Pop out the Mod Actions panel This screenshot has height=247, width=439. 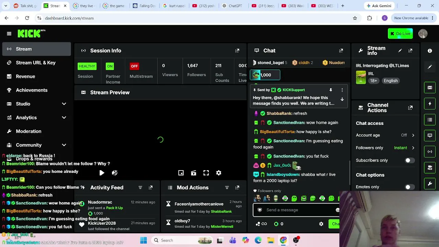click(x=237, y=188)
